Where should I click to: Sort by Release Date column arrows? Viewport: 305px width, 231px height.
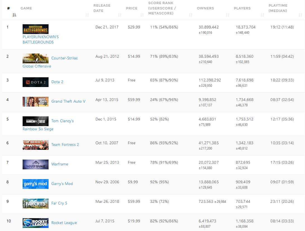(120, 15)
